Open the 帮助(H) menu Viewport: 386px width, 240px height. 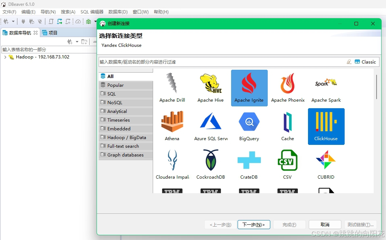(x=161, y=12)
